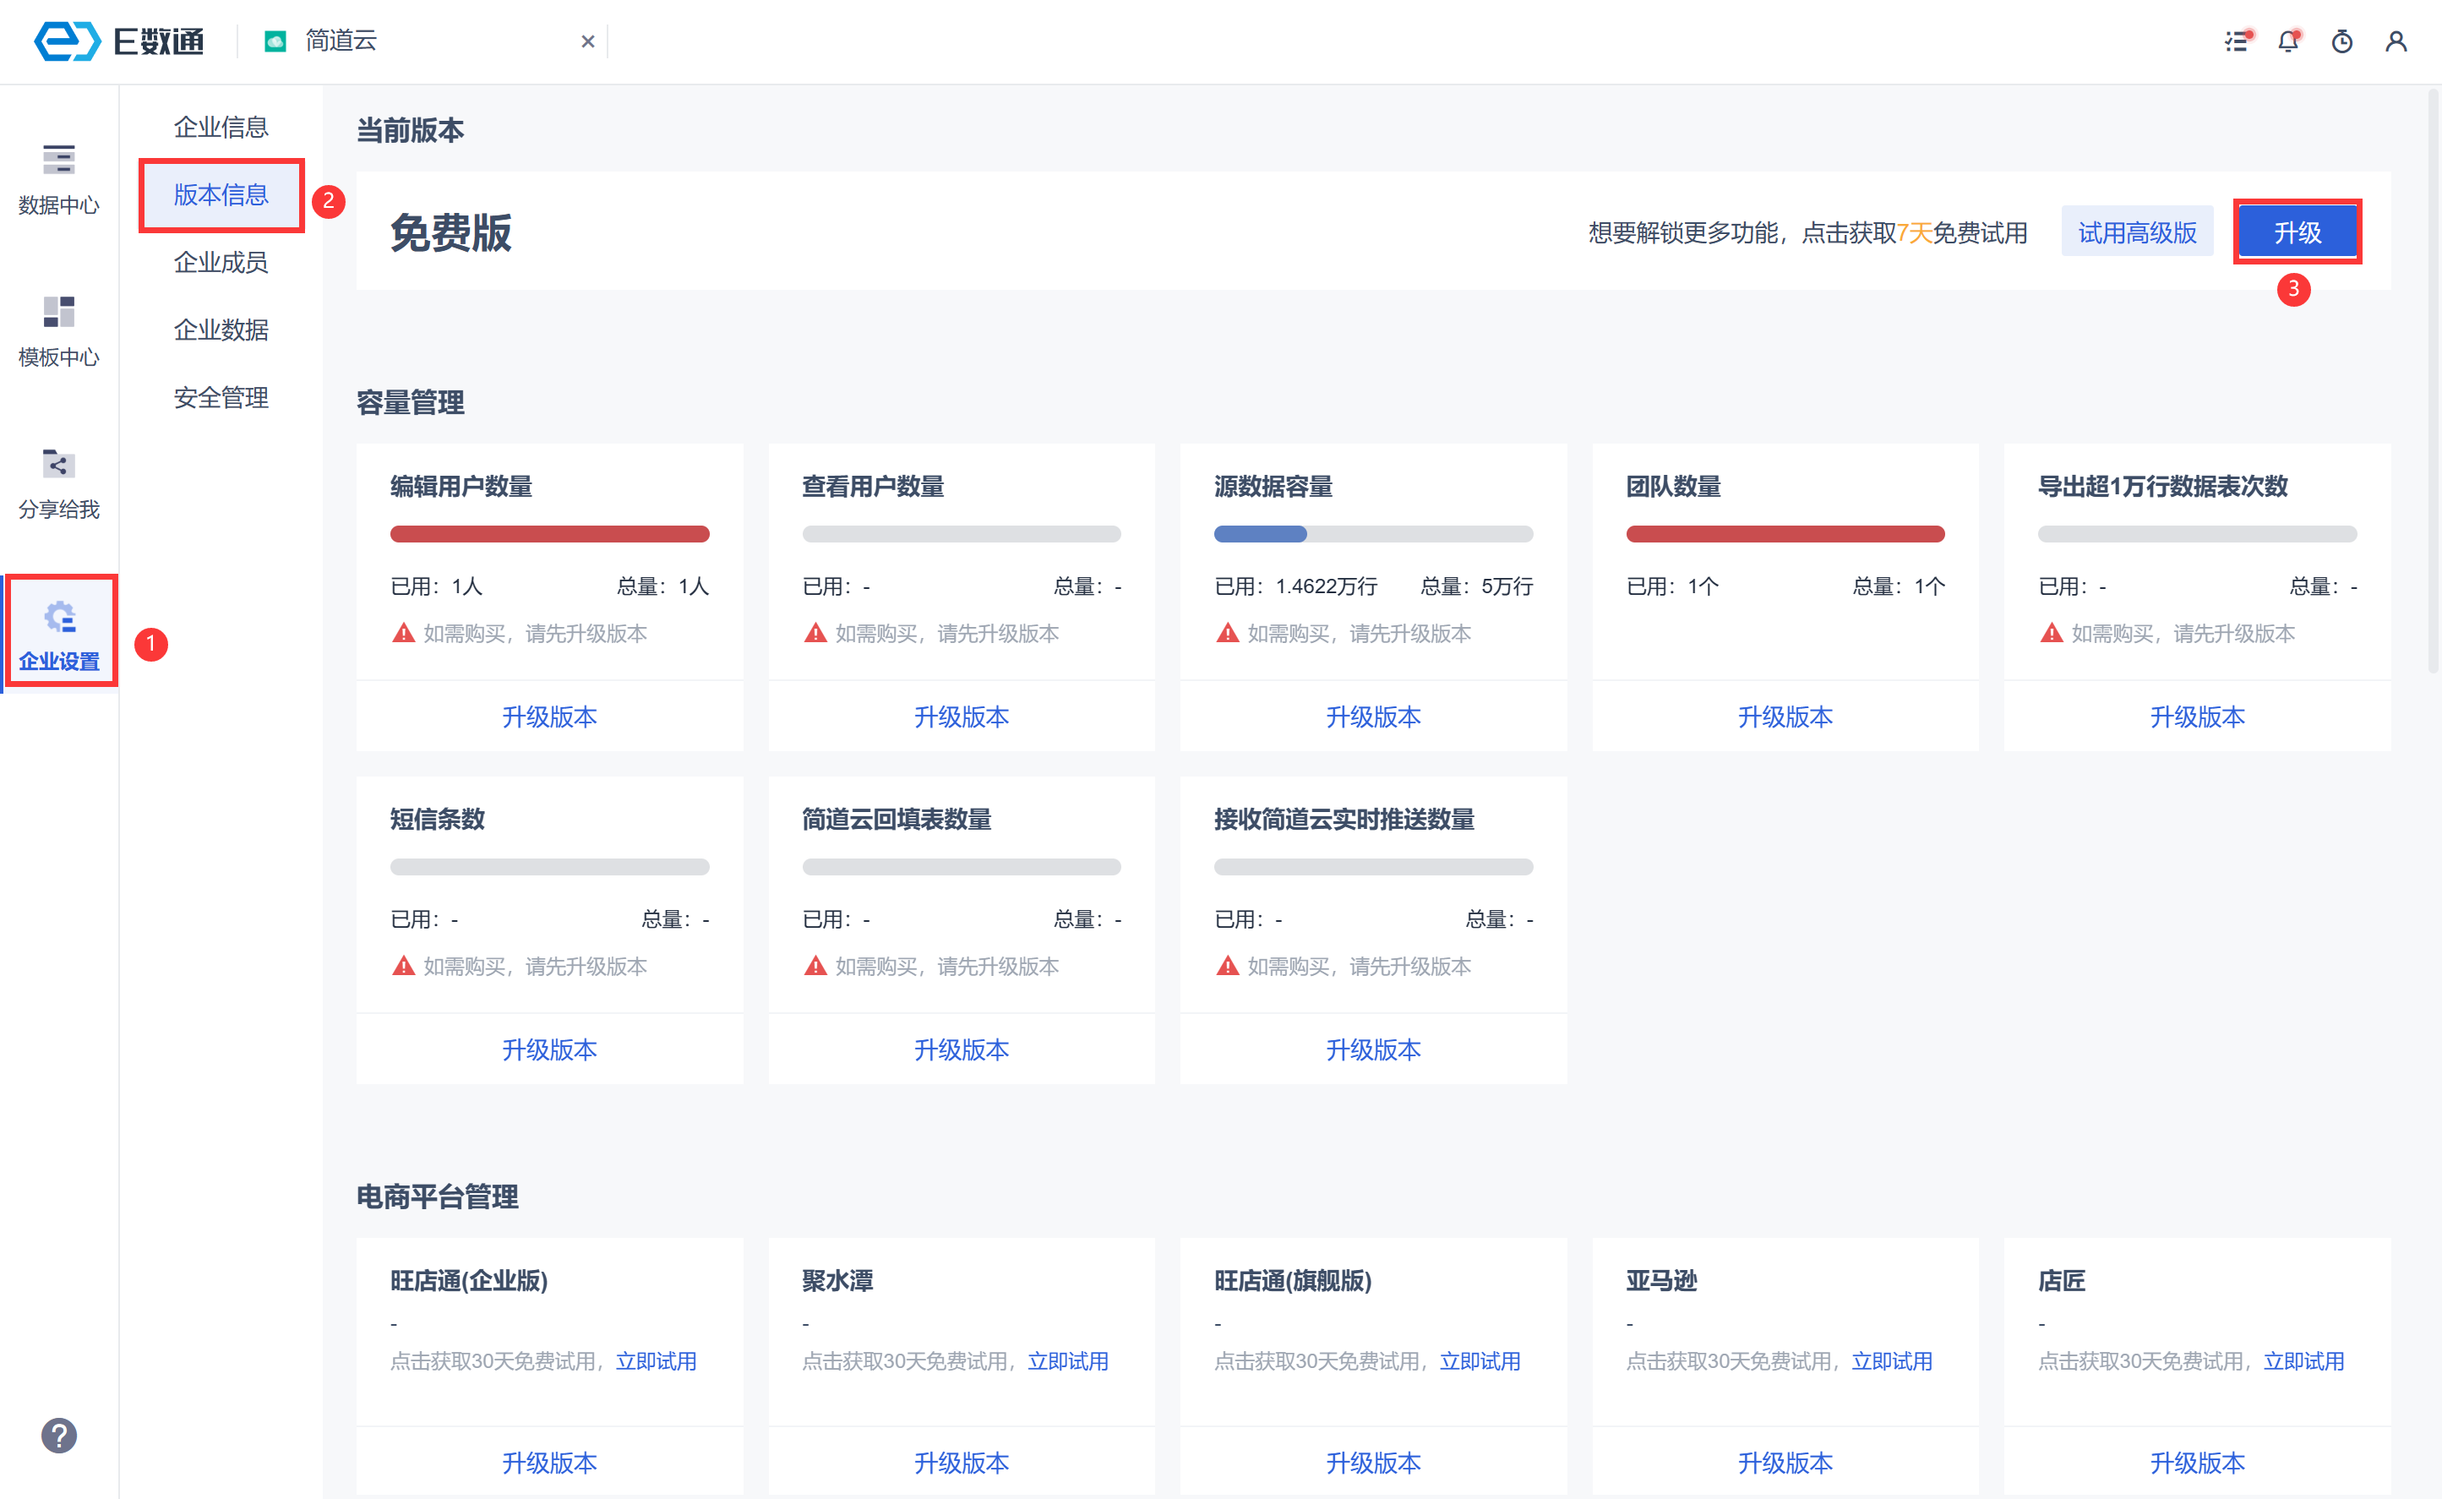The image size is (2442, 1499).
Task: Open the 数据中心 sidebar icon
Action: coord(58,161)
